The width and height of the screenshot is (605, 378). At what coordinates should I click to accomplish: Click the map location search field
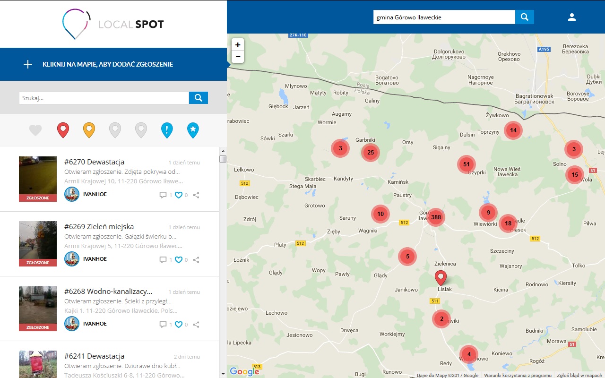(x=444, y=17)
